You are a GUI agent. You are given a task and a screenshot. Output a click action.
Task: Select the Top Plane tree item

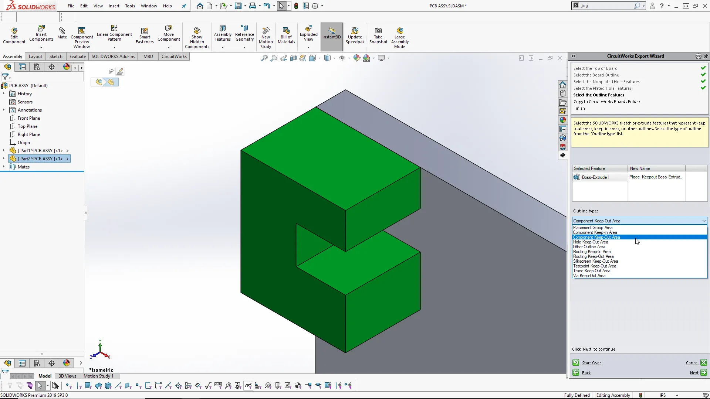pyautogui.click(x=27, y=126)
